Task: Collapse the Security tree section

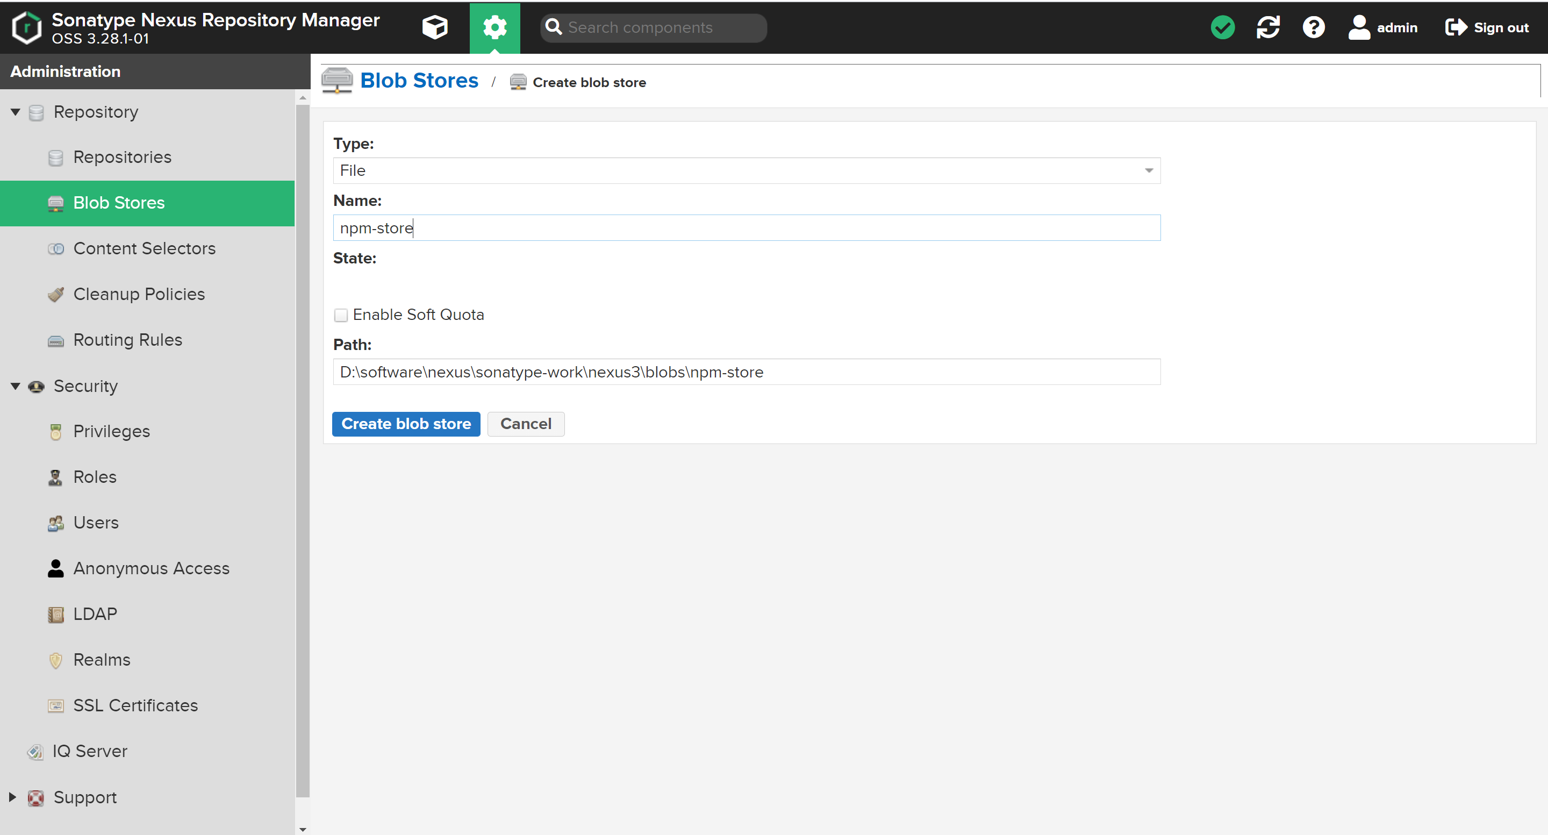Action: click(x=16, y=386)
